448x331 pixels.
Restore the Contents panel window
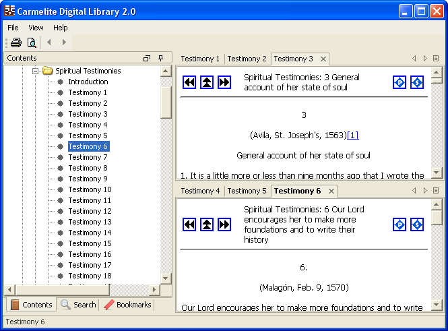point(147,59)
